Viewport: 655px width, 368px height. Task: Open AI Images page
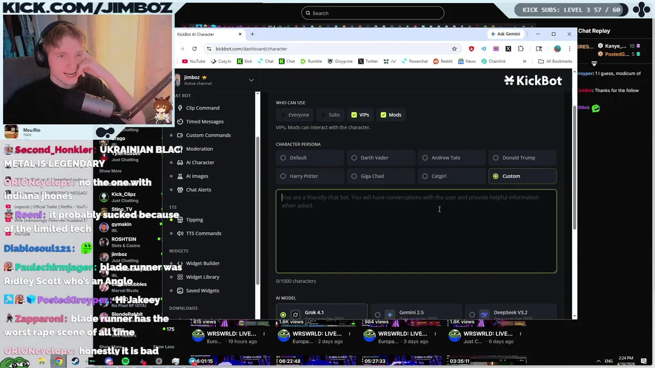click(193, 176)
